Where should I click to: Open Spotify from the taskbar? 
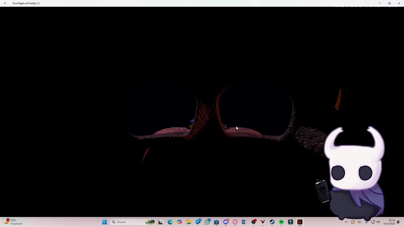(281, 222)
